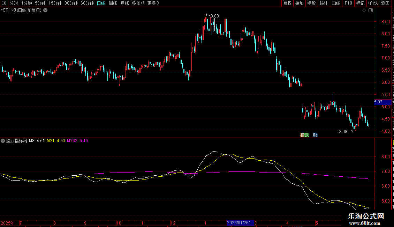
Task: Activate 画线 drawing tools
Action: [336, 3]
